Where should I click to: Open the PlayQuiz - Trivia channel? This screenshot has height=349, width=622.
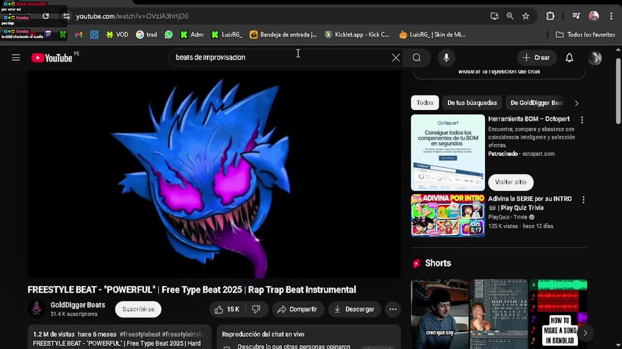pos(508,217)
